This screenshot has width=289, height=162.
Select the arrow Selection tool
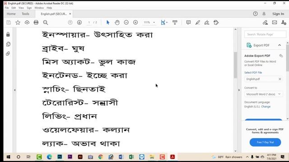click(x=108, y=22)
